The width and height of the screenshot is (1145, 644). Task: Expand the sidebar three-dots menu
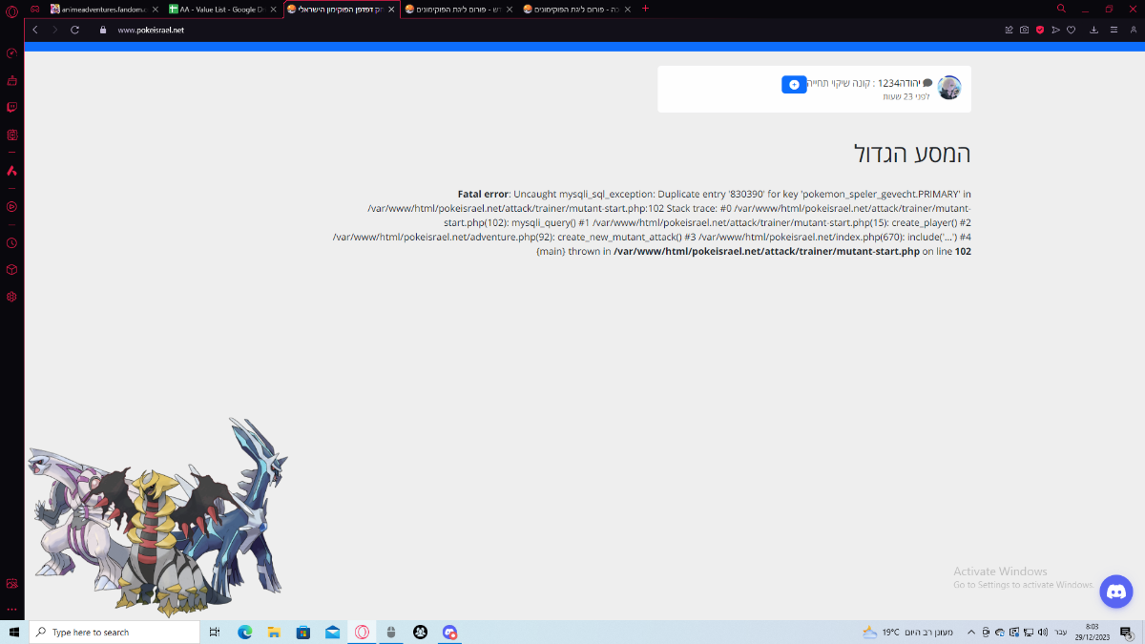(11, 609)
